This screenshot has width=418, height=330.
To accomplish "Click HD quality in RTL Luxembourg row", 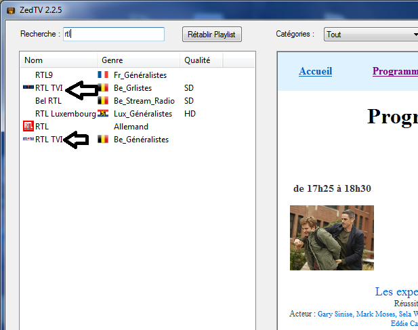I will pyautogui.click(x=190, y=114).
